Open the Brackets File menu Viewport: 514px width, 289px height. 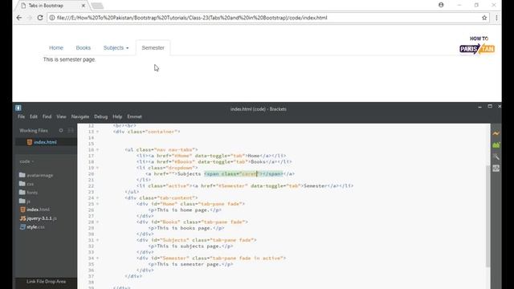click(x=22, y=116)
